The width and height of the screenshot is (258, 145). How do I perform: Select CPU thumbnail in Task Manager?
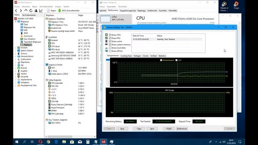click(105, 19)
